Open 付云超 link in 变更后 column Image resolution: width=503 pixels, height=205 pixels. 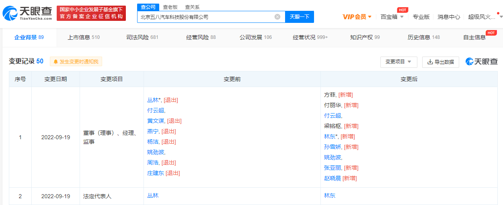coord(333,116)
